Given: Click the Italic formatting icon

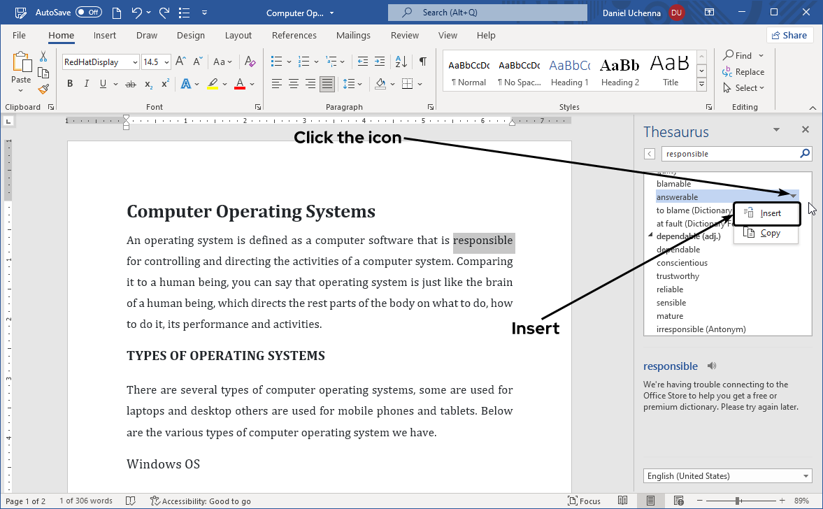Looking at the screenshot, I should [x=87, y=84].
